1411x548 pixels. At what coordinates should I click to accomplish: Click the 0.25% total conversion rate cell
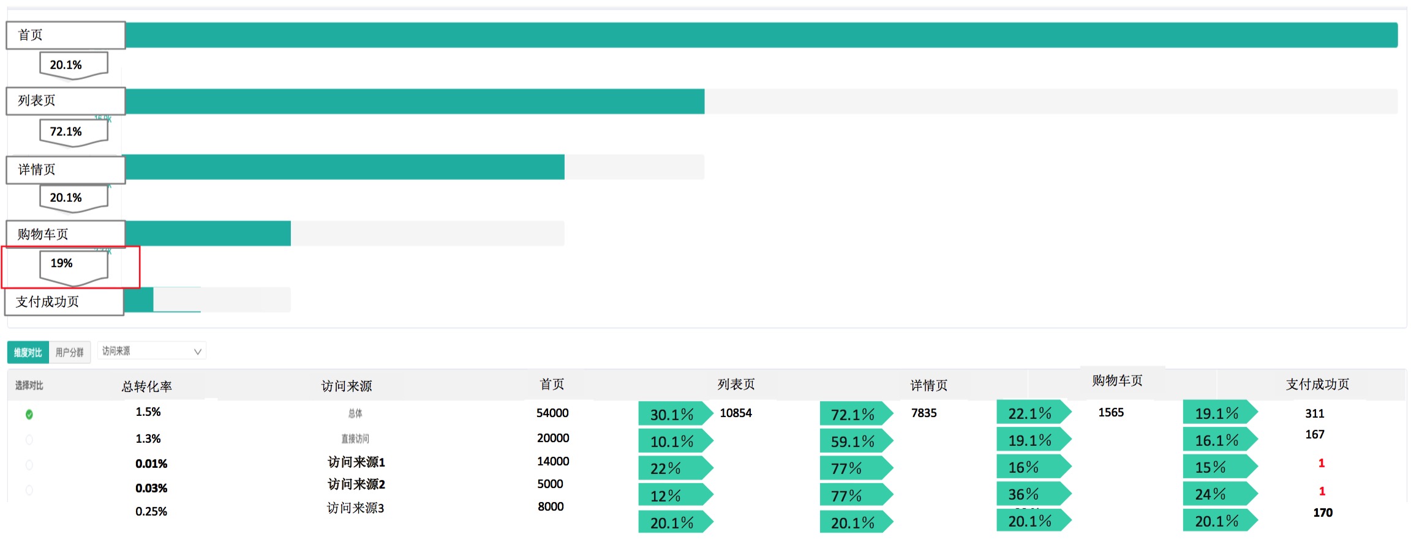click(x=151, y=511)
